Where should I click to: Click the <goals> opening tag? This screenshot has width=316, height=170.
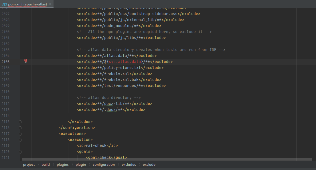(85, 152)
